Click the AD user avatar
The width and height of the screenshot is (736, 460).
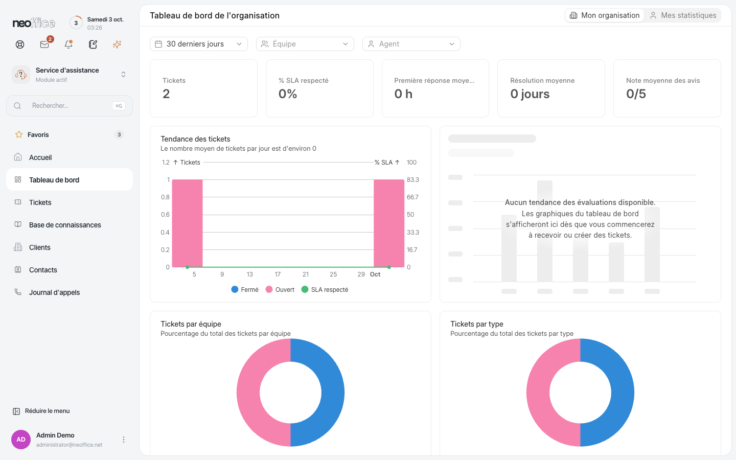(21, 440)
